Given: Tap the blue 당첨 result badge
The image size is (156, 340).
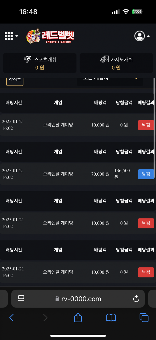Looking at the screenshot, I should (x=146, y=174).
